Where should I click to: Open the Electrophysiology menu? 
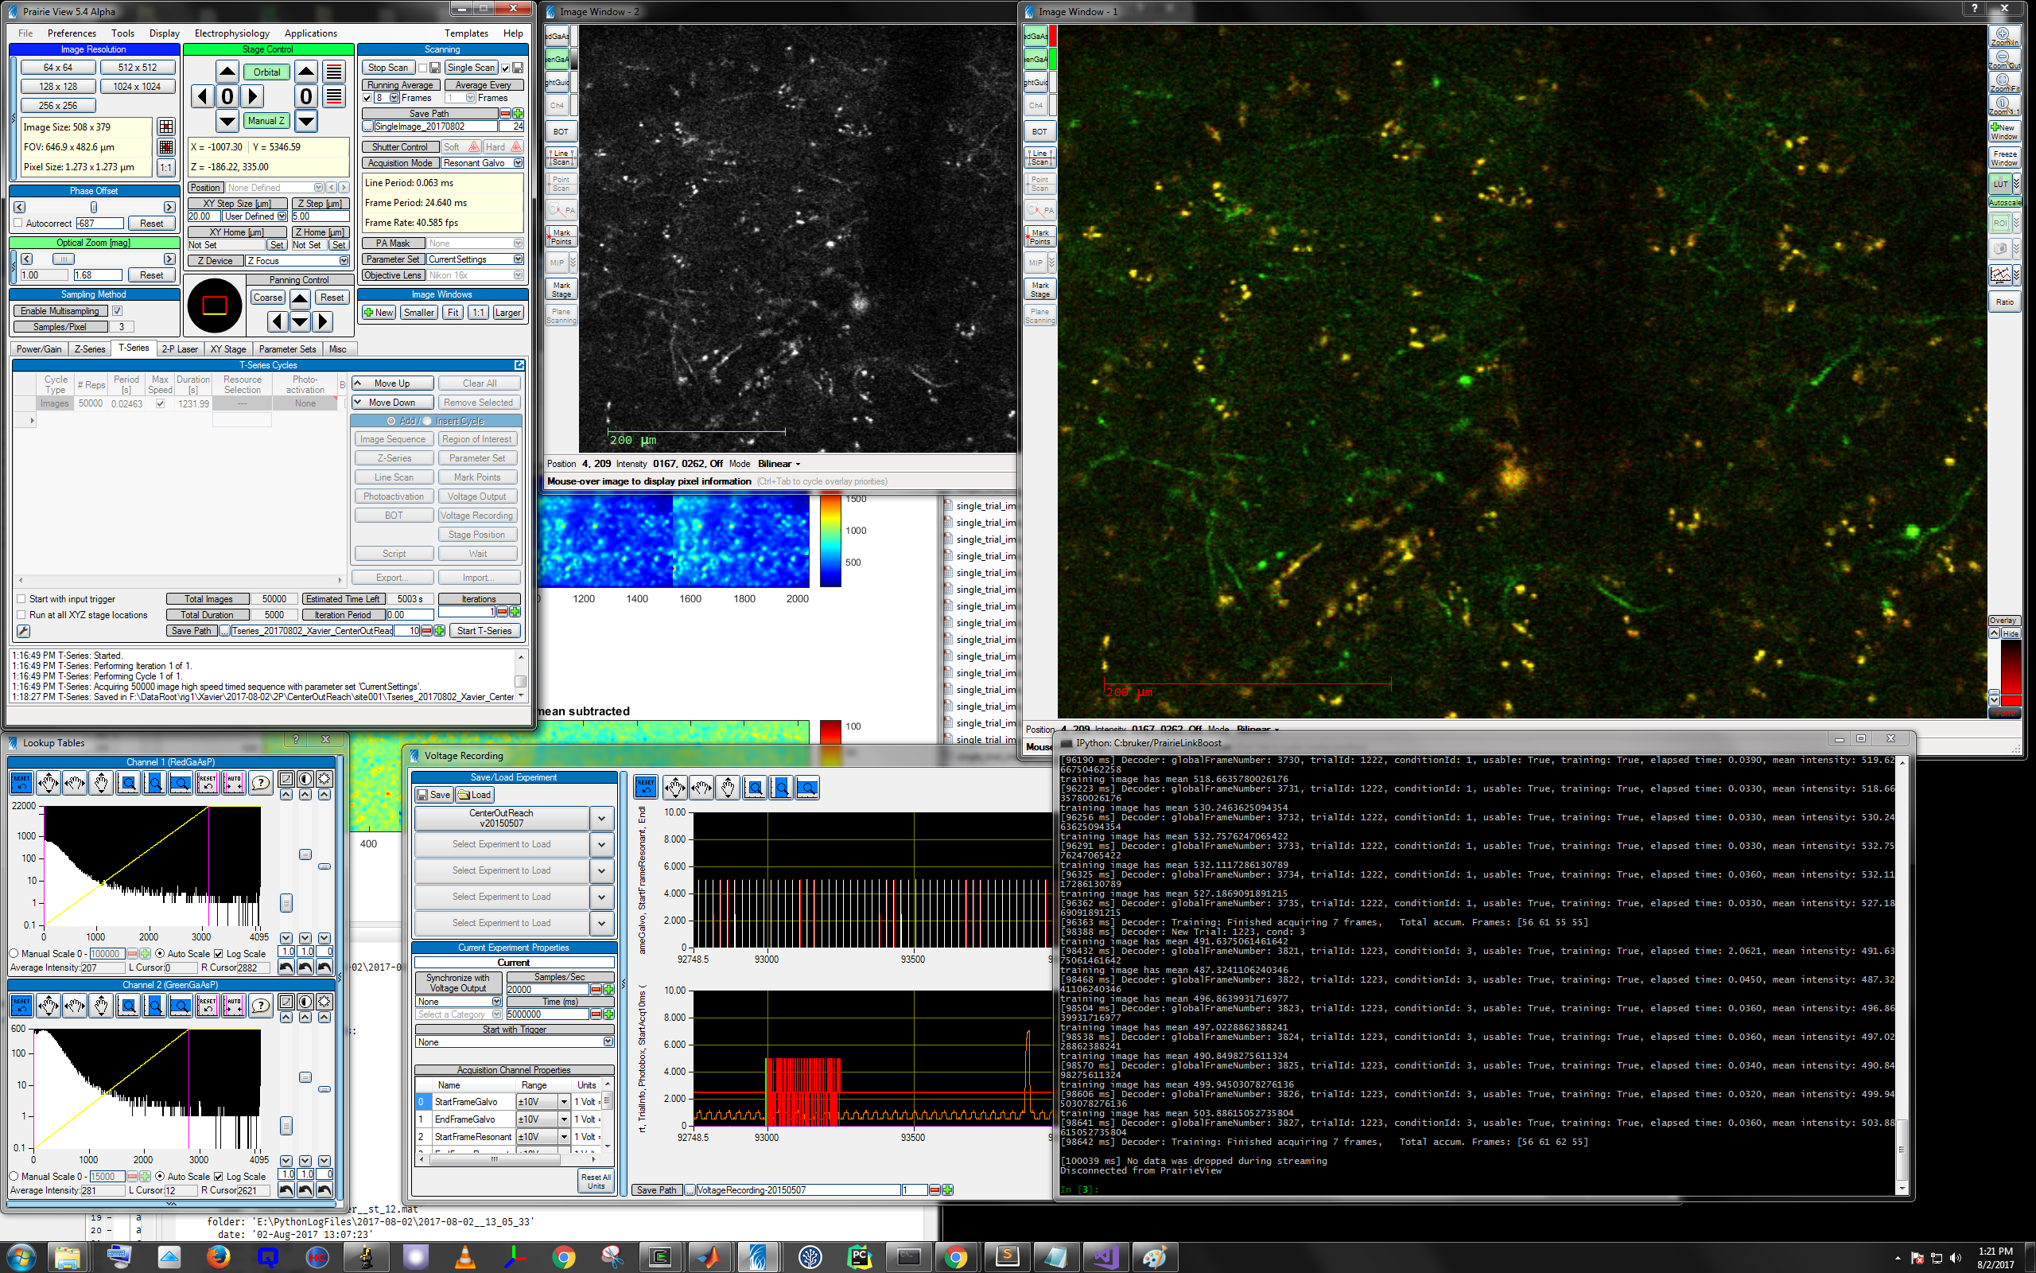231,33
